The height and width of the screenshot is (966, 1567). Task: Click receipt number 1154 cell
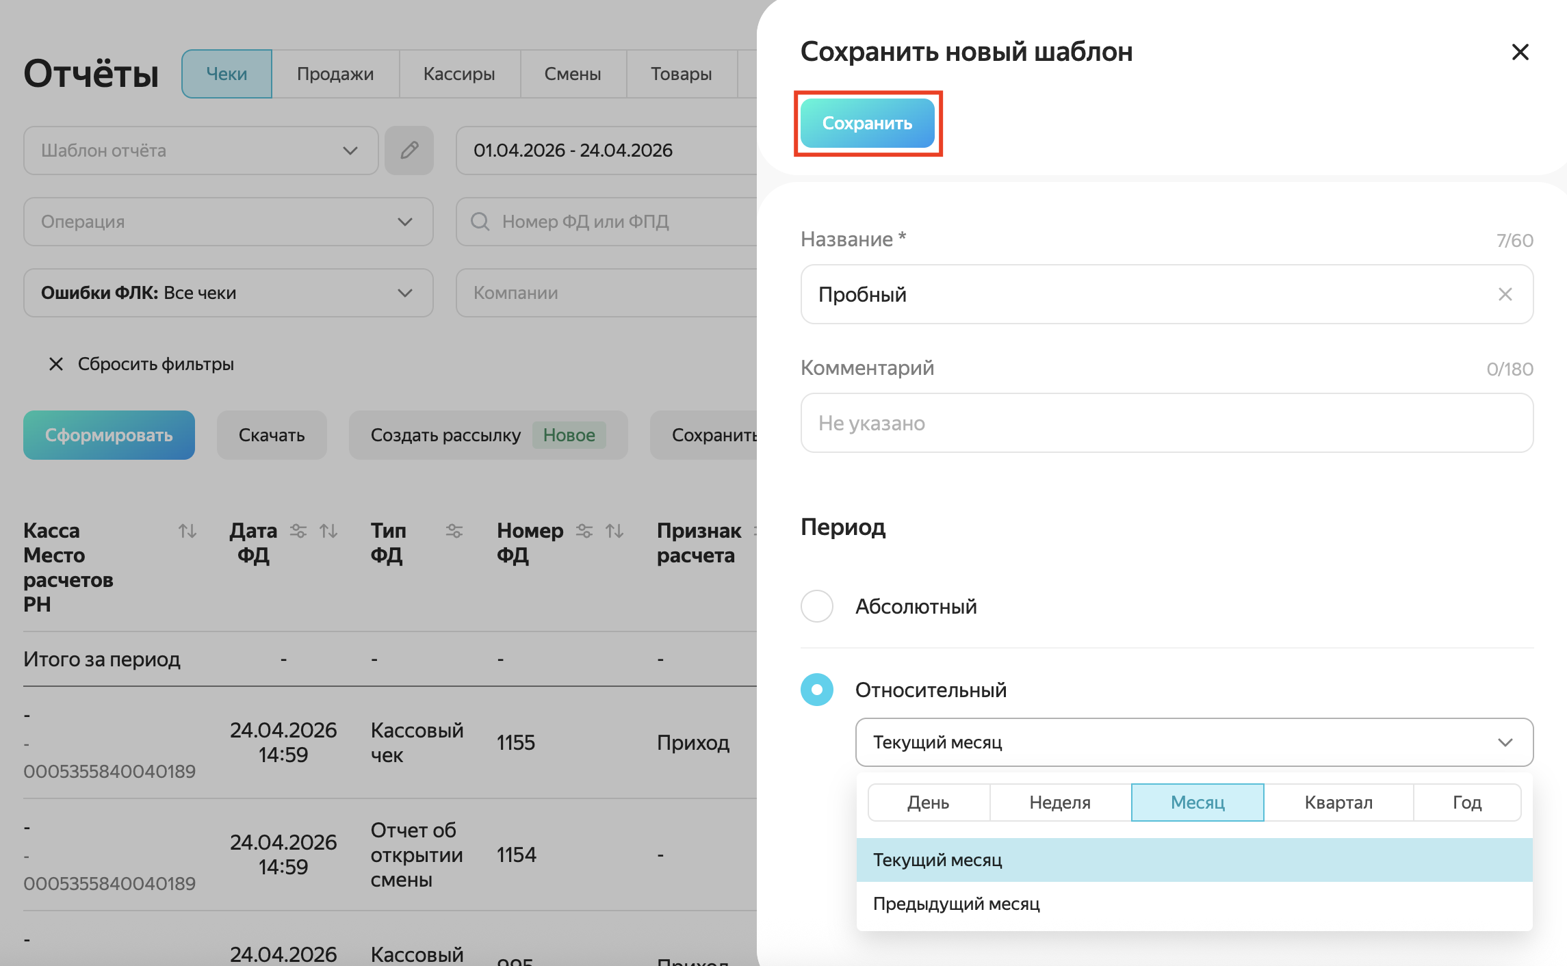[x=517, y=855]
